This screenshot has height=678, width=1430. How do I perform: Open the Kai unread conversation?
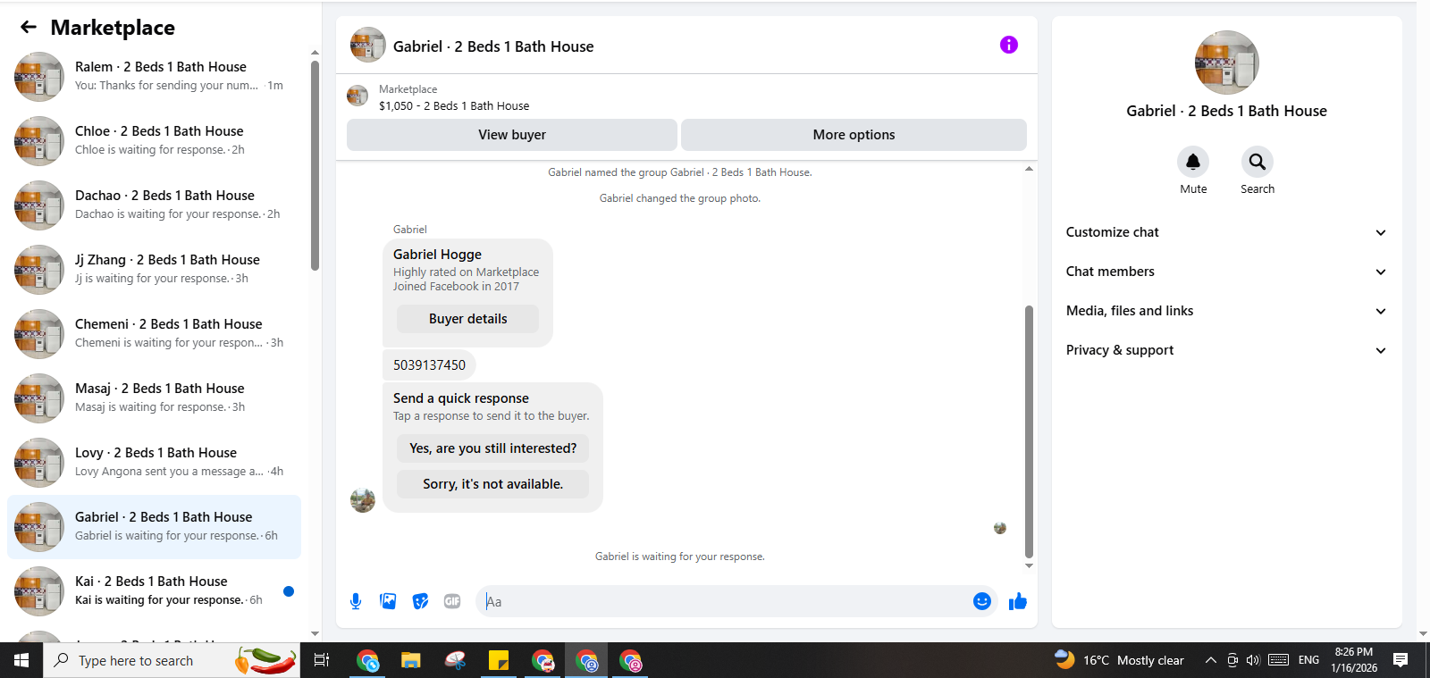154,591
